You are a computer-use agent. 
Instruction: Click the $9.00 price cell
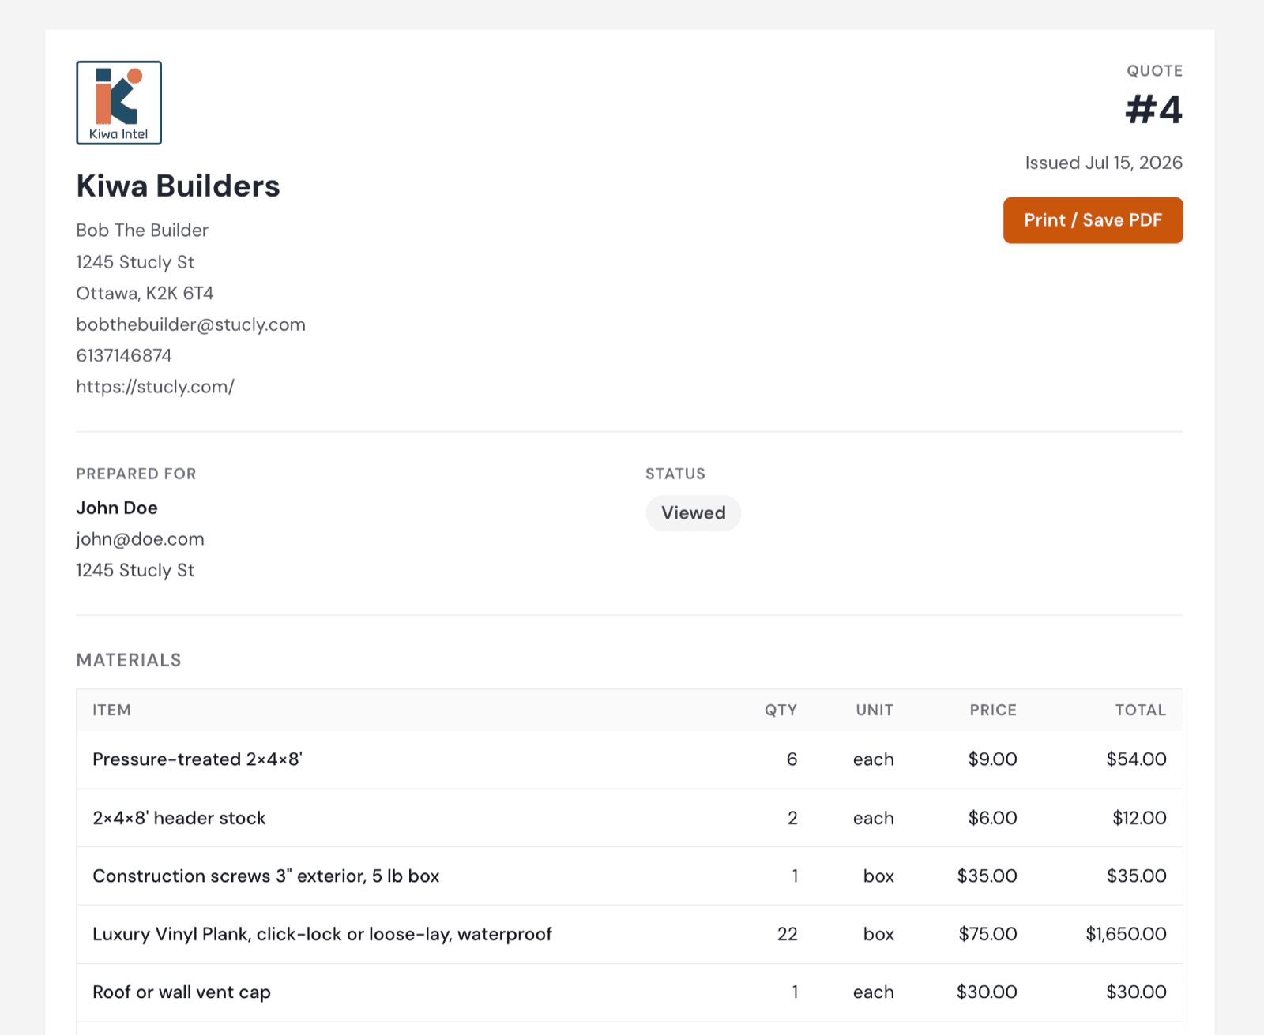pyautogui.click(x=992, y=759)
